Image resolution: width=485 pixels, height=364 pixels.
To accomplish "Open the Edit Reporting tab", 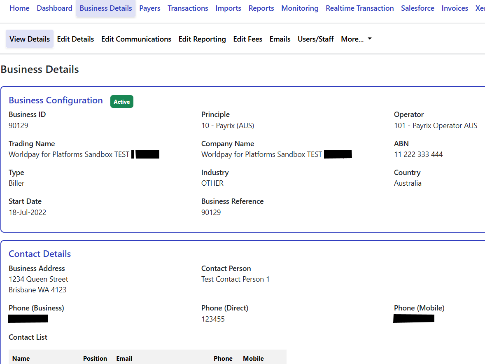I will (202, 39).
